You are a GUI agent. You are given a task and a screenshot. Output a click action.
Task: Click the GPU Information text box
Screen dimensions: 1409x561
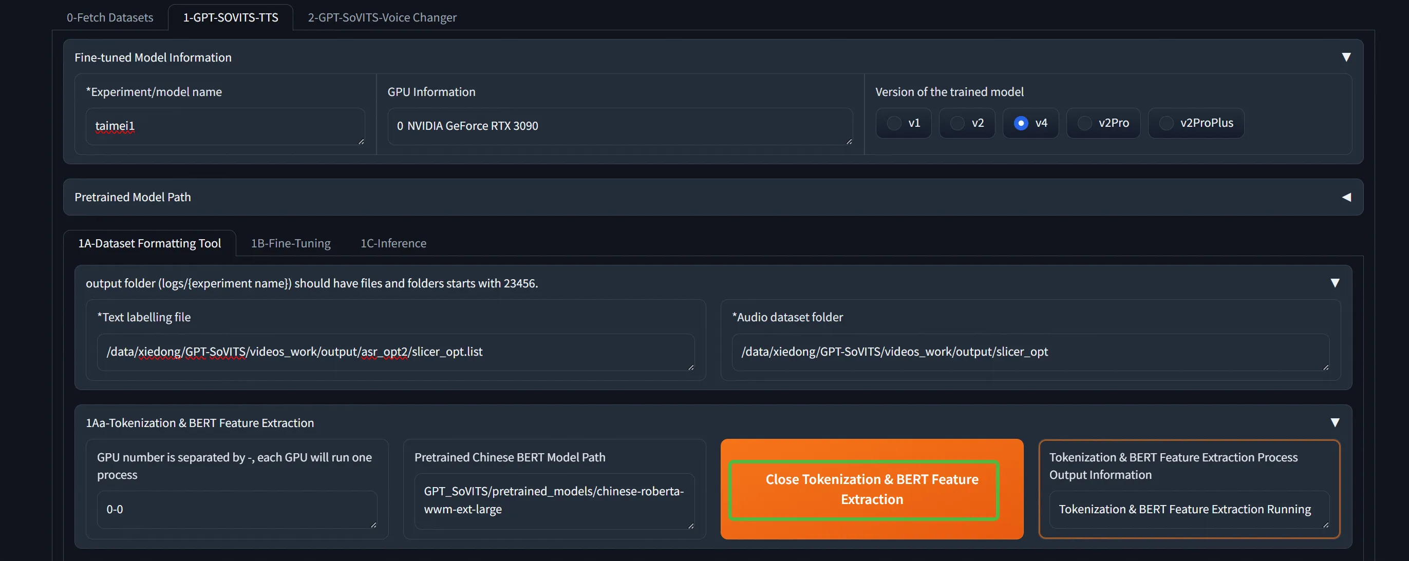[619, 126]
